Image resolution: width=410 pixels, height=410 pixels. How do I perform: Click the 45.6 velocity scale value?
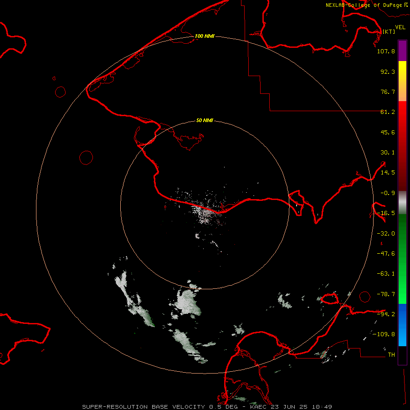point(388,132)
